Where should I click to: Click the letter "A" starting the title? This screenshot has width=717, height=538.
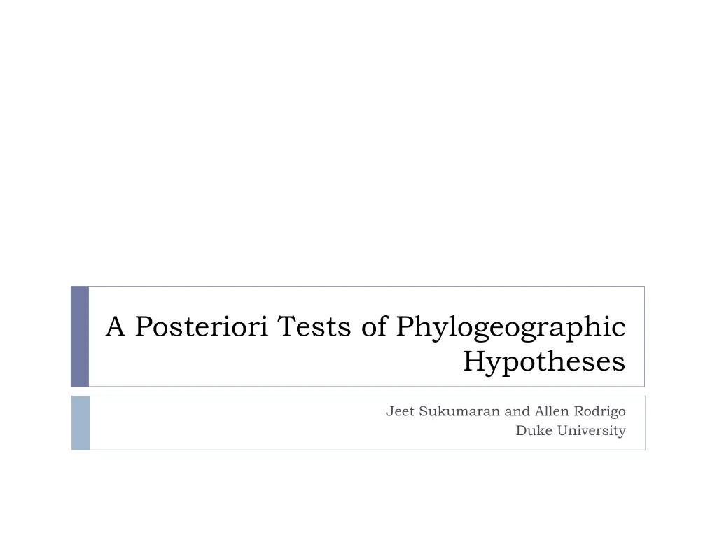[x=116, y=326]
